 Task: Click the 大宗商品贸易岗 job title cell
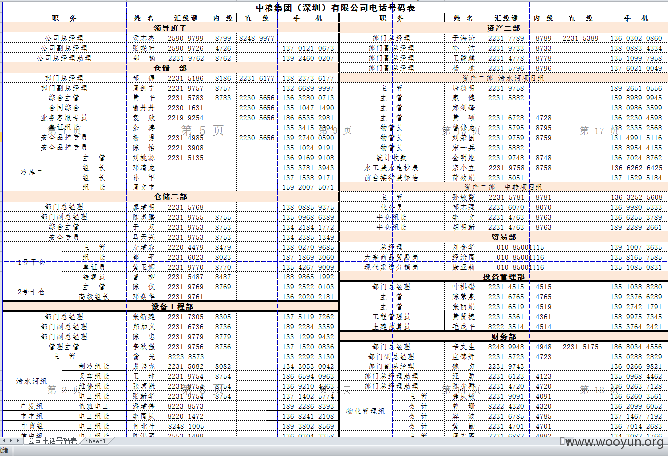point(392,257)
